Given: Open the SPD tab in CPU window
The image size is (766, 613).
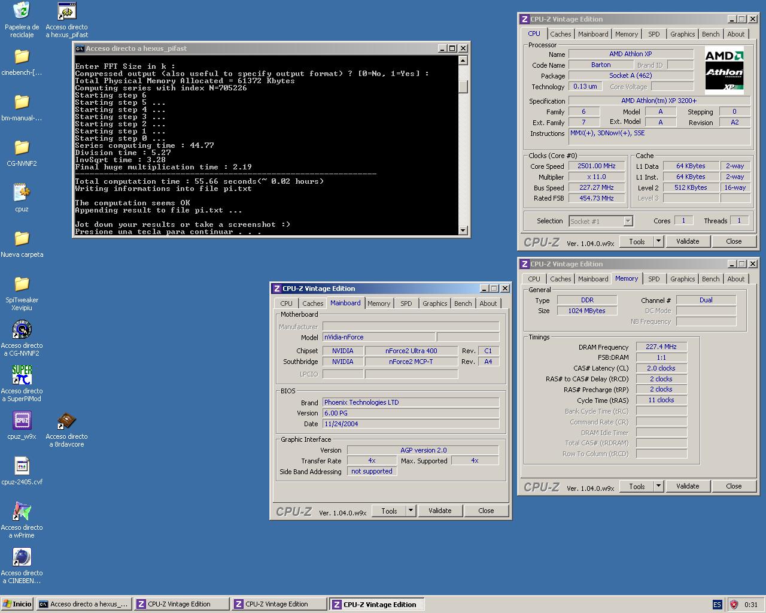Looking at the screenshot, I should point(654,34).
